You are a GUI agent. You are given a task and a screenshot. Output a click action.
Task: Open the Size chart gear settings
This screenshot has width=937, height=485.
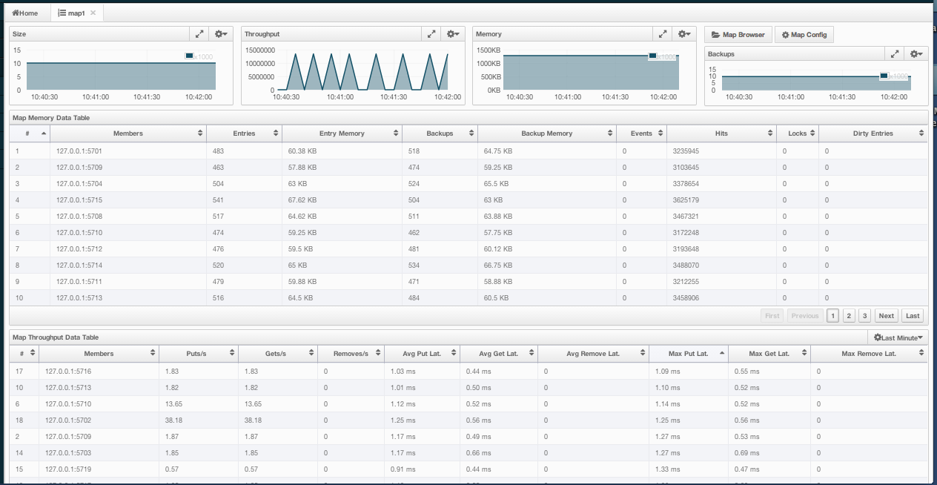pos(221,34)
